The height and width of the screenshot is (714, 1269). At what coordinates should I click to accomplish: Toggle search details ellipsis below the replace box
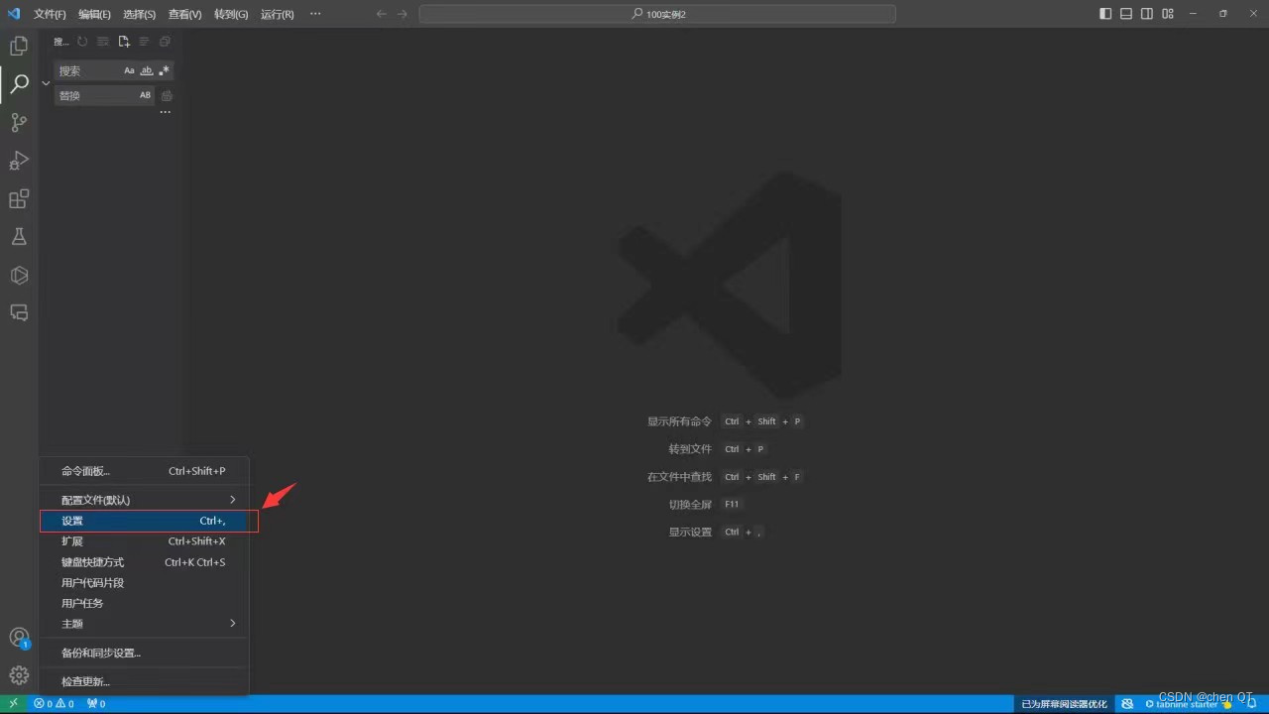pyautogui.click(x=166, y=112)
